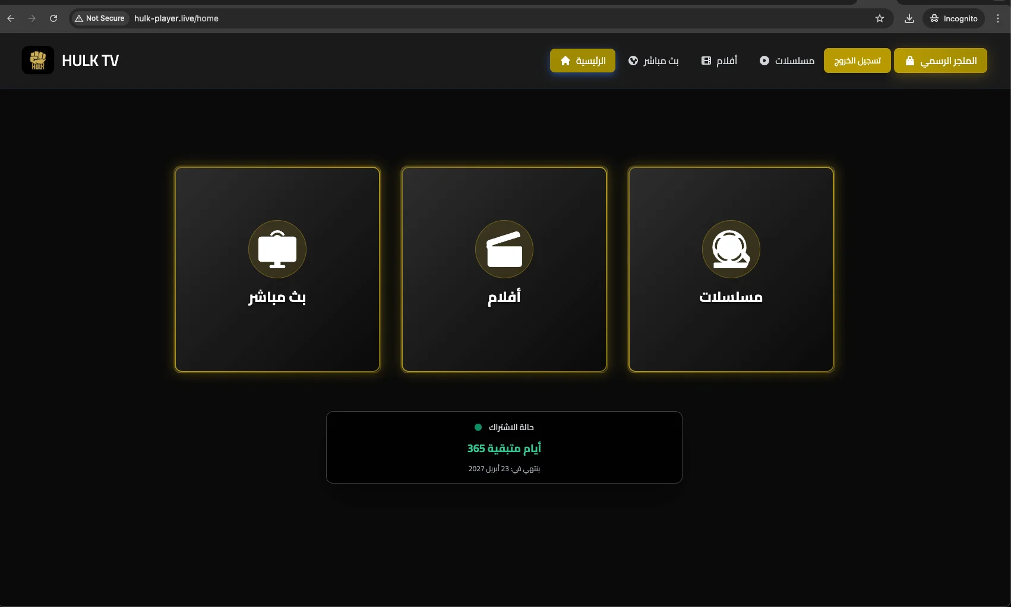Screen dimensions: 1011x607
Task: Go back with browser back arrow
Action: [11, 18]
